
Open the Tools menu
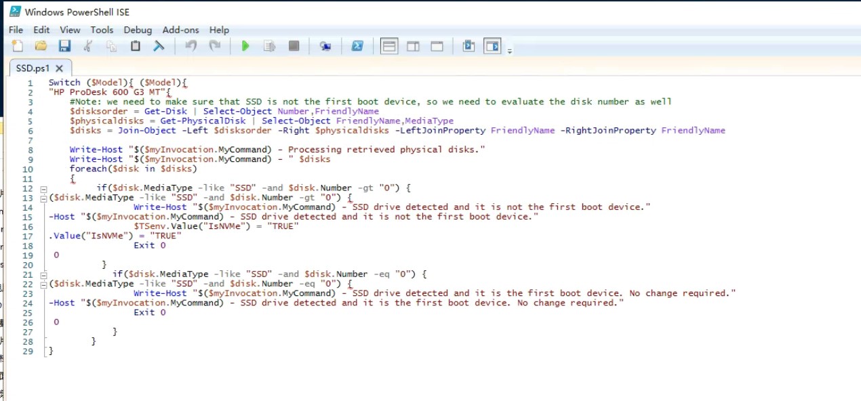tap(102, 30)
